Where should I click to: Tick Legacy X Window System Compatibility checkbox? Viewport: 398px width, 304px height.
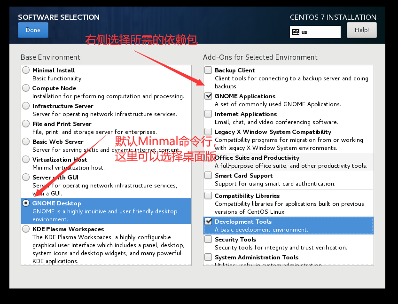pos(208,132)
